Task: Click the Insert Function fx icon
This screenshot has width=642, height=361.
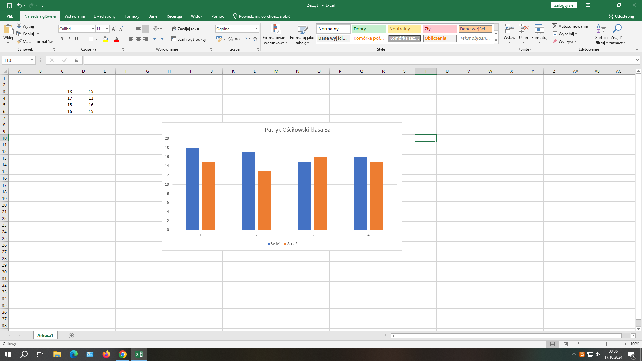Action: pyautogui.click(x=76, y=60)
